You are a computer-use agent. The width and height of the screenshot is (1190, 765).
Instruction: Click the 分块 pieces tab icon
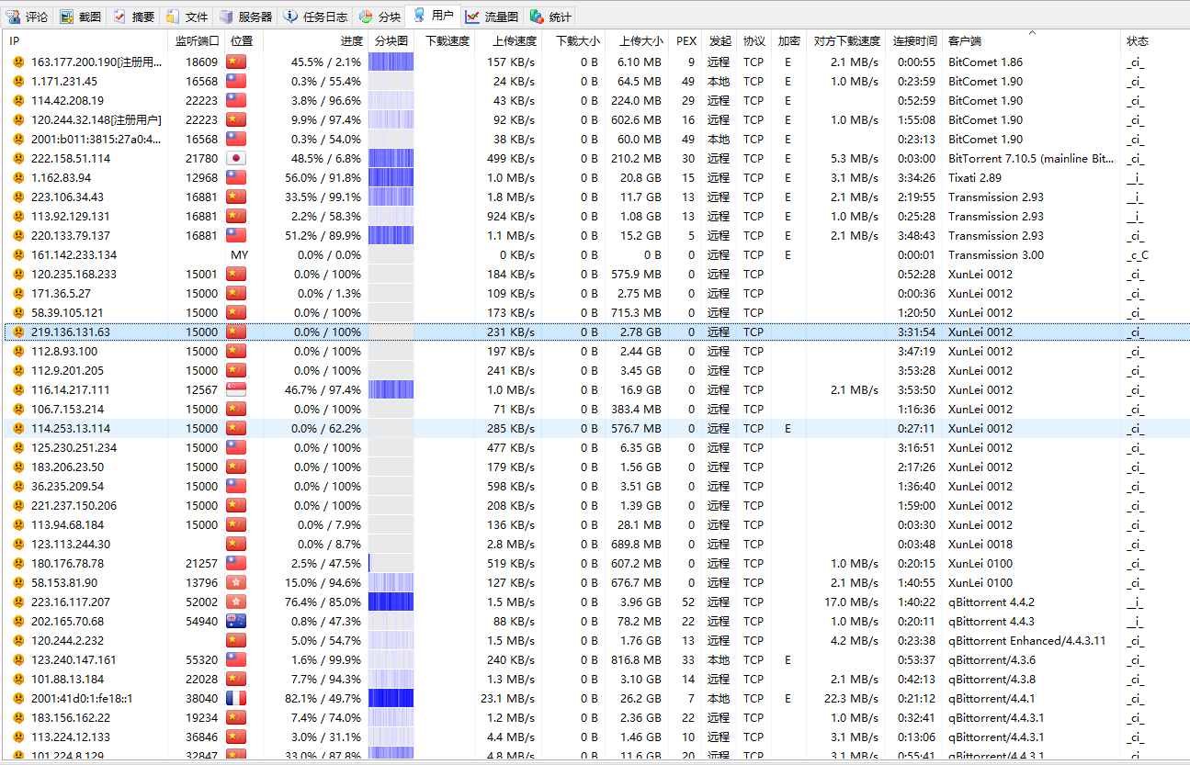coord(366,17)
